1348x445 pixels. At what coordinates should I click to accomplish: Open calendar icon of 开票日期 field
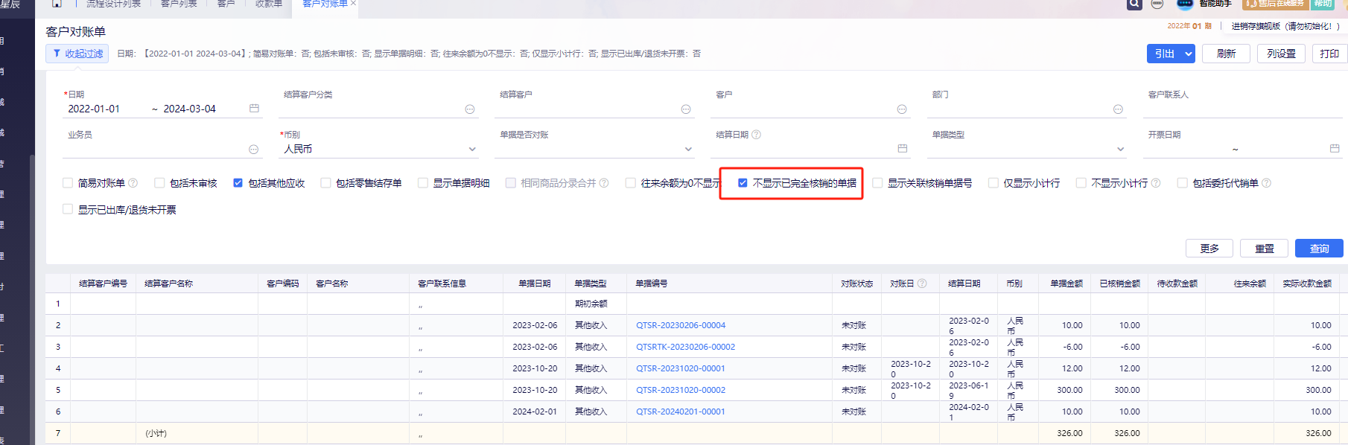point(1335,149)
